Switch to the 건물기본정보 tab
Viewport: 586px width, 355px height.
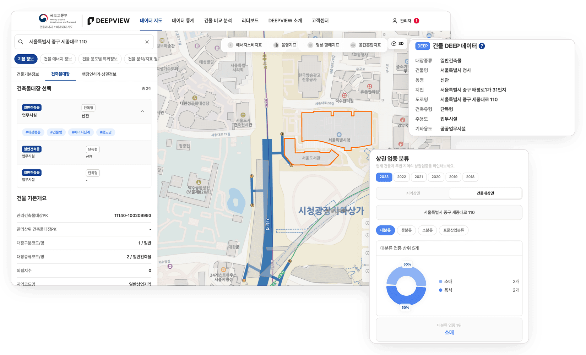[28, 74]
